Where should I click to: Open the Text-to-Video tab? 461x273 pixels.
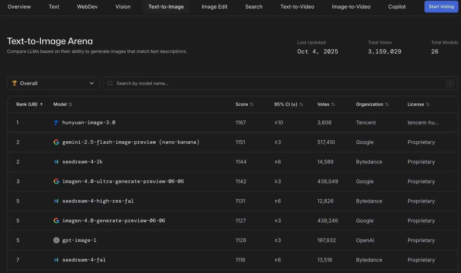pyautogui.click(x=297, y=7)
